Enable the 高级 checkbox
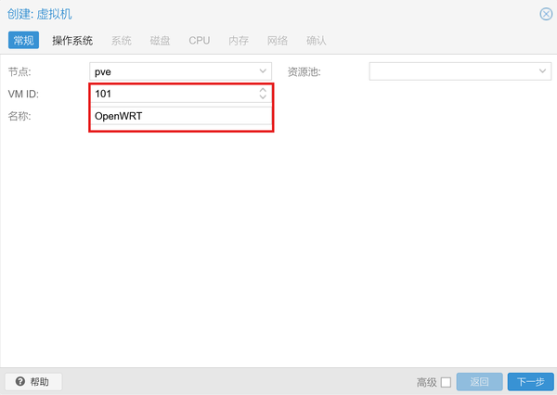 click(x=446, y=382)
